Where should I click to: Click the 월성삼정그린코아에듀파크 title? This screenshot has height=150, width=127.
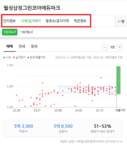32,8
